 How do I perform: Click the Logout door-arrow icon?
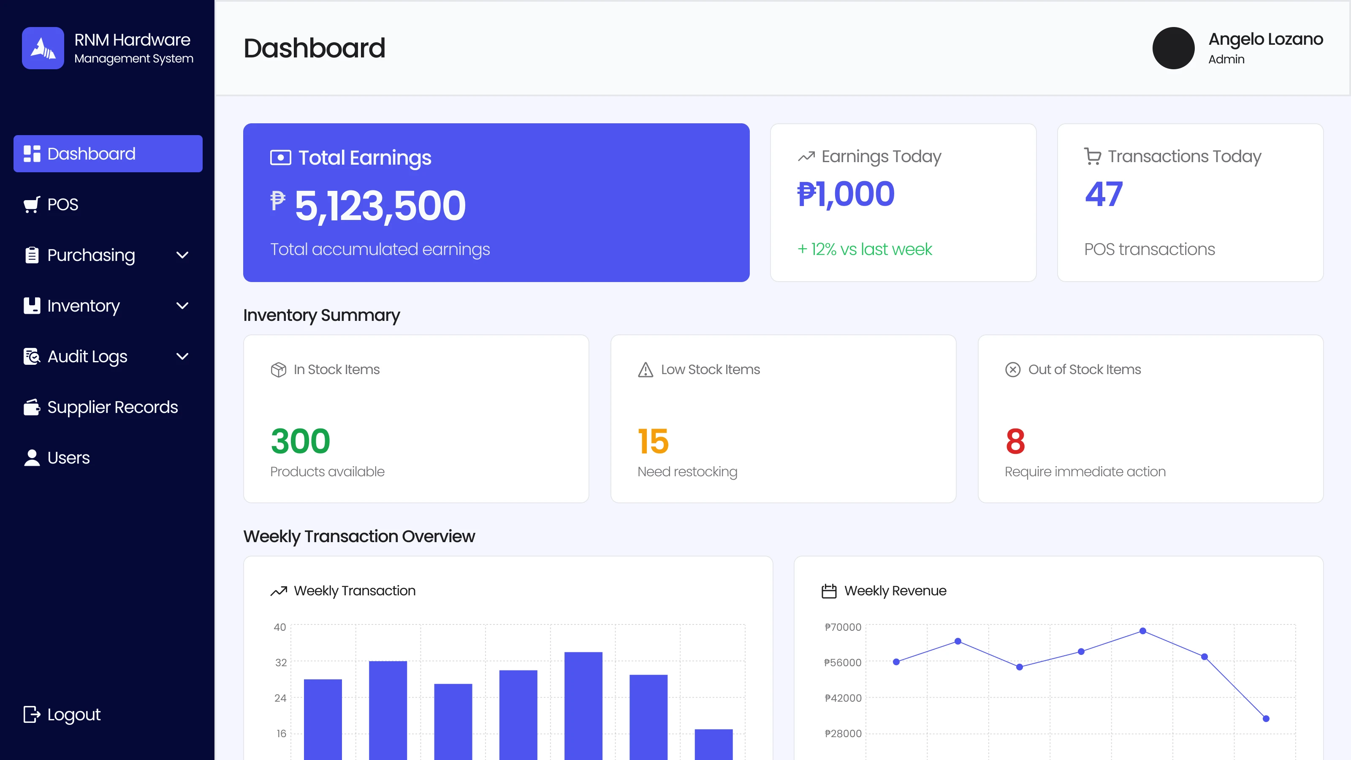[32, 714]
